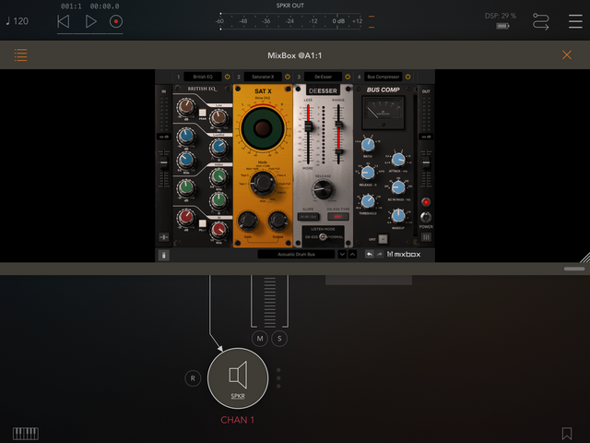
Task: Click the red LED above the POWER switch
Action: click(x=426, y=202)
